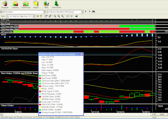
Task: Click the yellow question mark help icon
Action: tap(41, 16)
